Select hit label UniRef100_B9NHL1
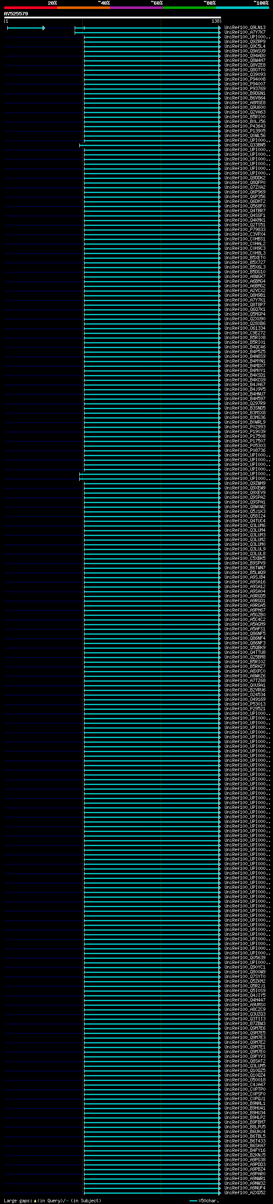 (245, 1103)
